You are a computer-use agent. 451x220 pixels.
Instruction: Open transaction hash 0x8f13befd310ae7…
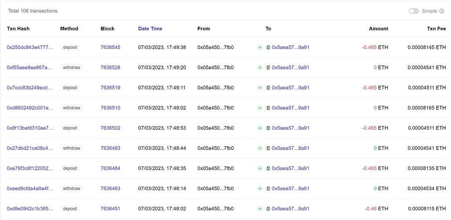click(x=30, y=128)
